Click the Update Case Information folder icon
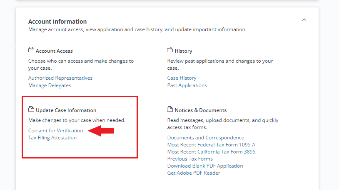The image size is (339, 190). point(31,109)
